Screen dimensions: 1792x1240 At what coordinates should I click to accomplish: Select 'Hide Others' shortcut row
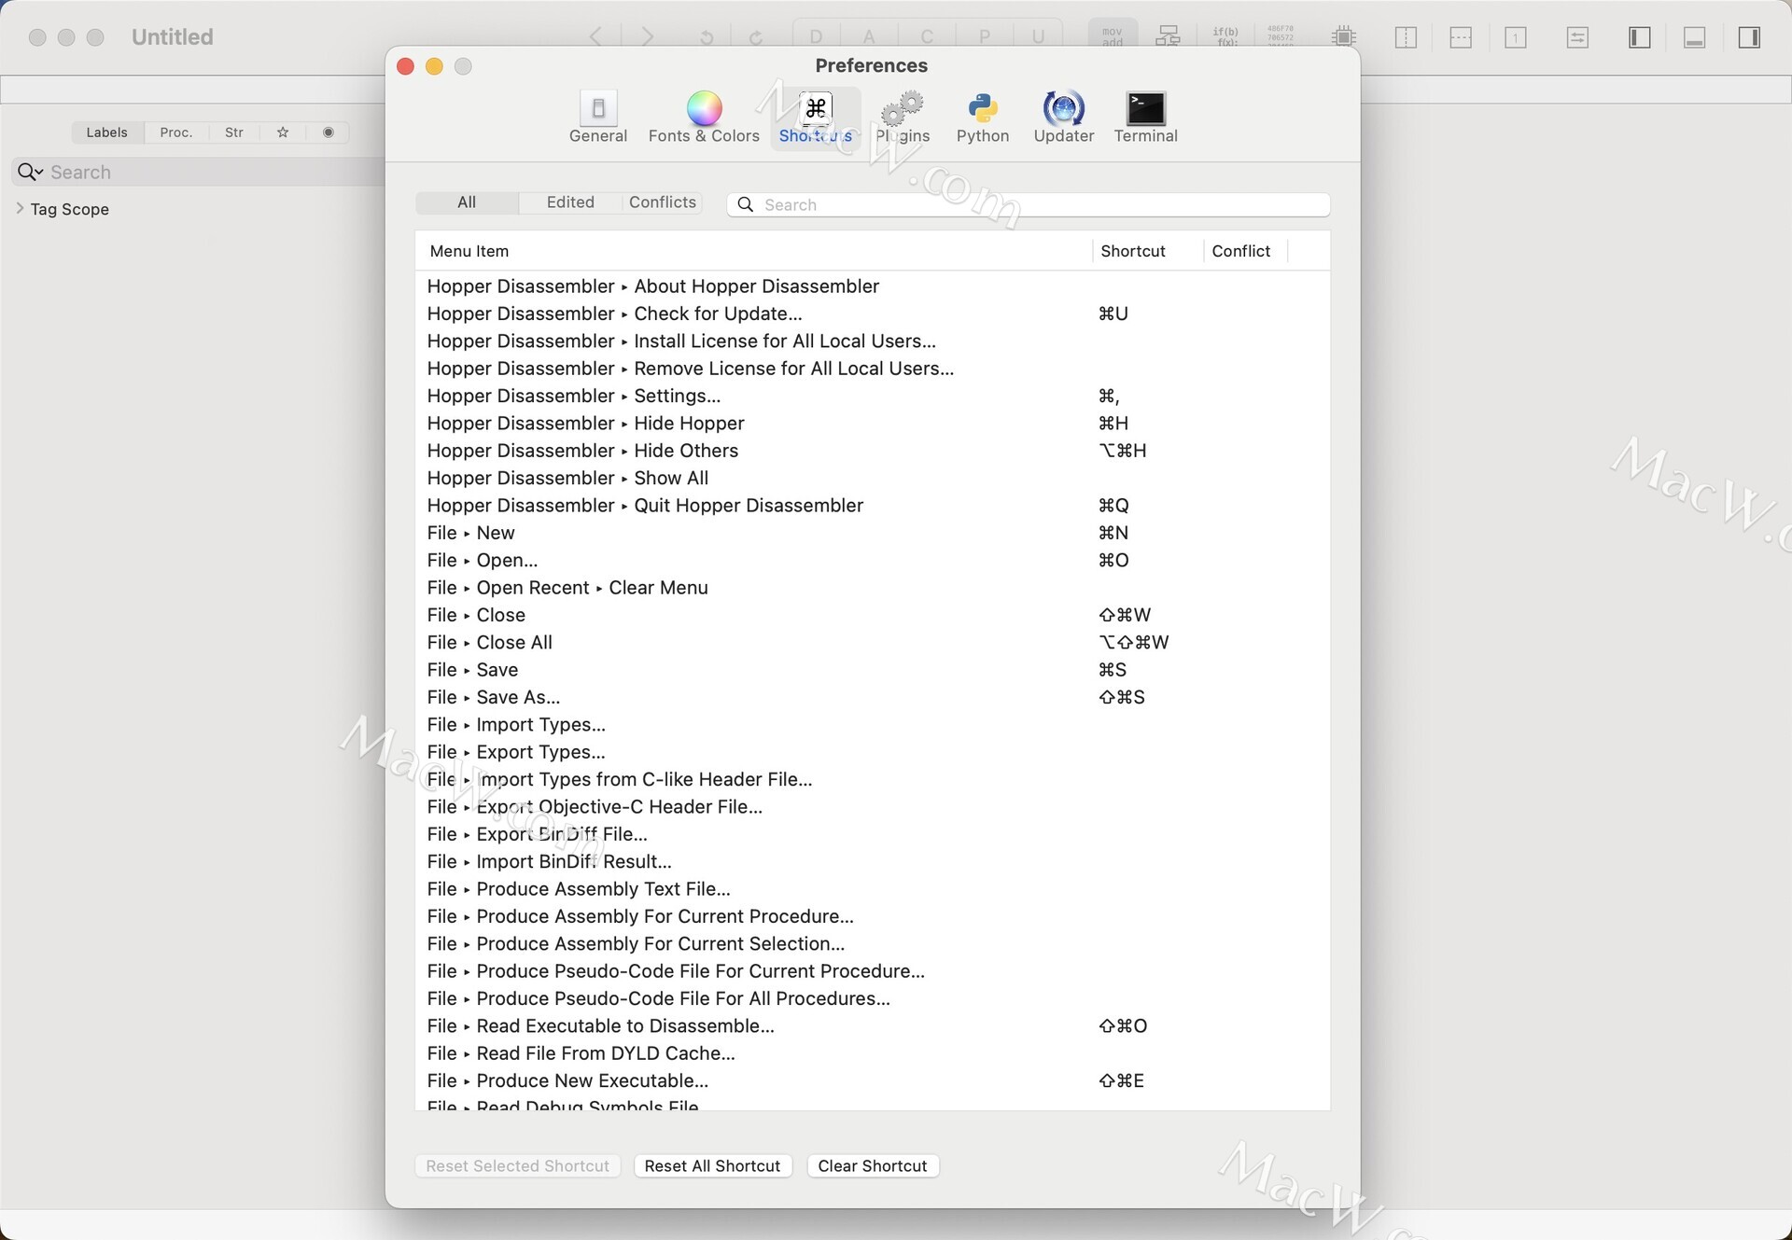(873, 451)
